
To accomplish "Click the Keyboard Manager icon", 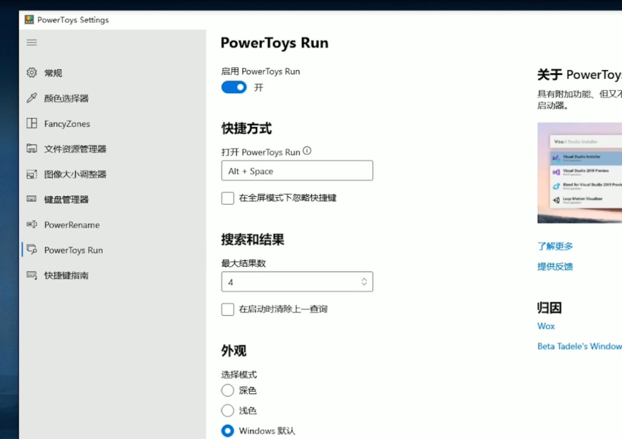I will (x=32, y=199).
